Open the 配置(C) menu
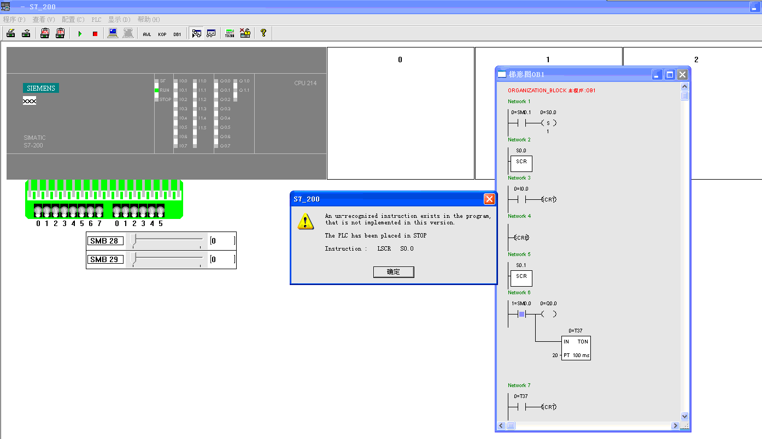The height and width of the screenshot is (439, 762). pyautogui.click(x=73, y=19)
